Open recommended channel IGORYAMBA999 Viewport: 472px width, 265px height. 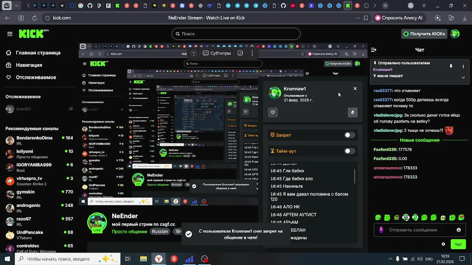click(39, 167)
